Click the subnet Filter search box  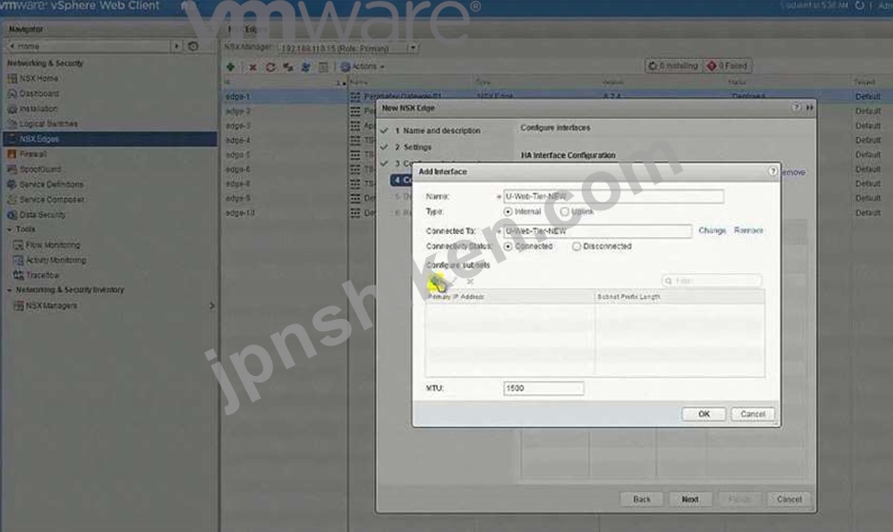(712, 281)
